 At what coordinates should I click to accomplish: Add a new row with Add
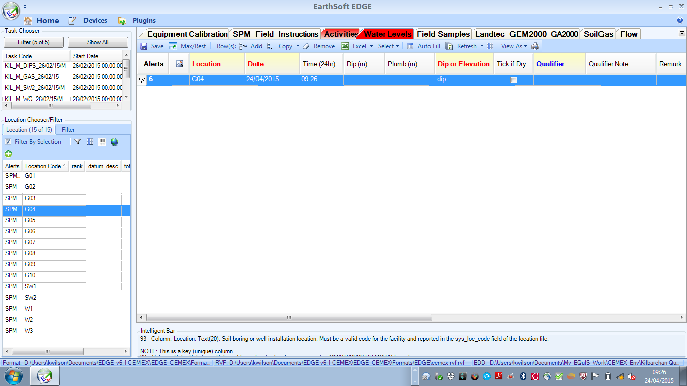point(250,46)
